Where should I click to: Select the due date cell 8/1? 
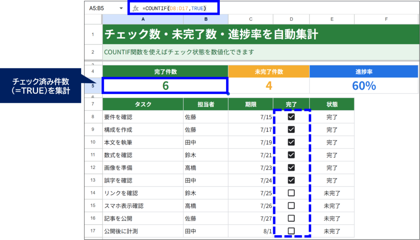251,231
